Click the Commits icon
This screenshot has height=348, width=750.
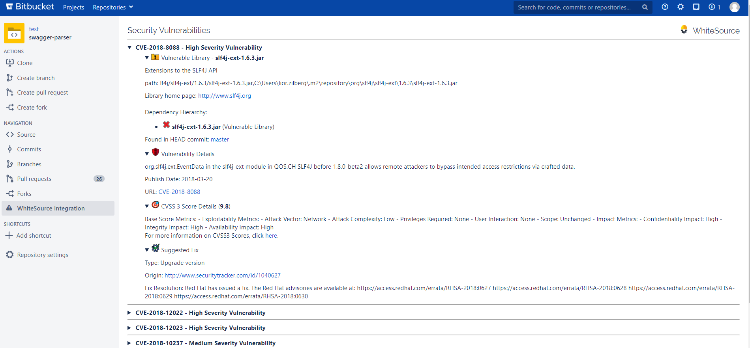[x=10, y=149]
